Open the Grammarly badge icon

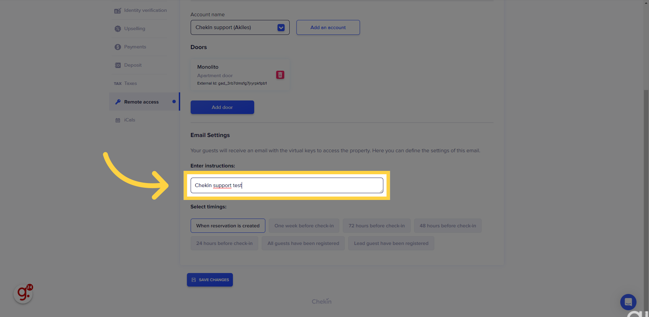(23, 294)
